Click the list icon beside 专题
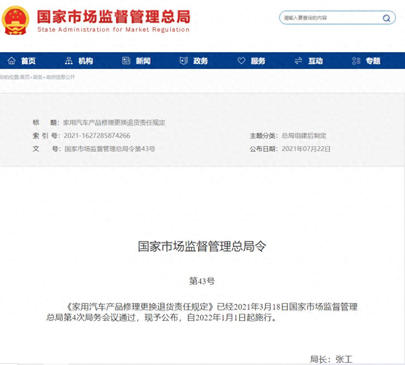Screen dimensions: 405x365 (x=356, y=61)
